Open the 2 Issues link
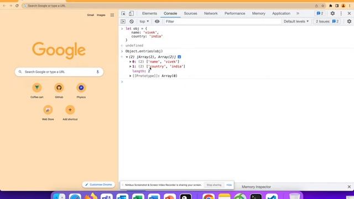Viewport: 354px width, 199px height. pyautogui.click(x=327, y=22)
